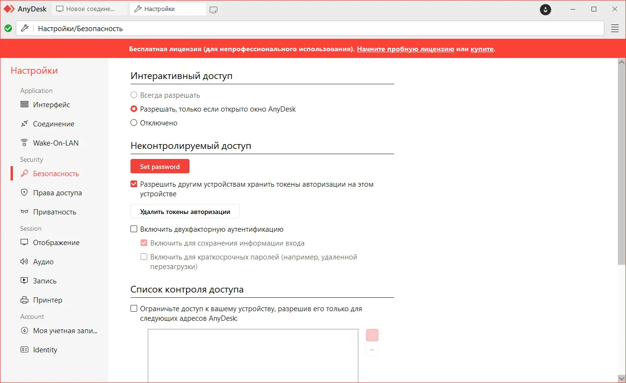Click the key icon next to Безопасность
This screenshot has height=383, width=626.
click(x=24, y=173)
